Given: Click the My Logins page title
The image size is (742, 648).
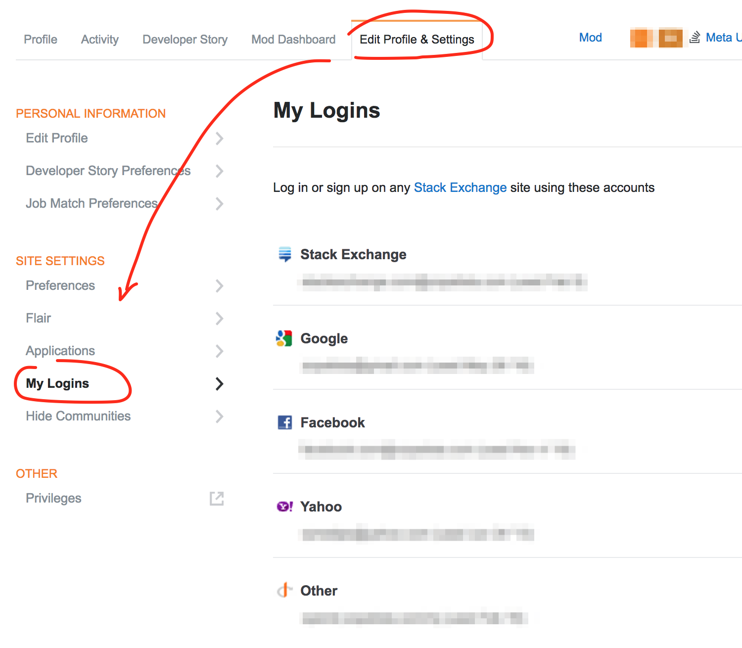Looking at the screenshot, I should coord(327,111).
